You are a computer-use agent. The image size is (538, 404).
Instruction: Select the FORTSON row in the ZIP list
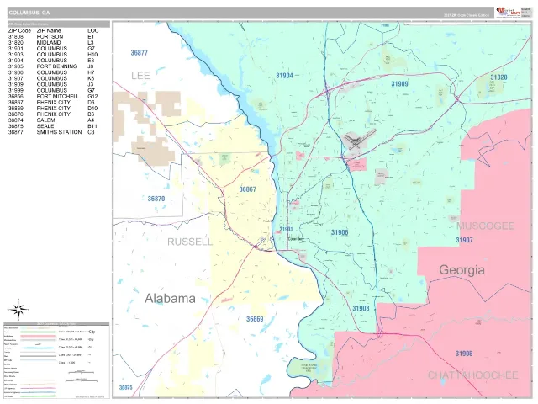coord(54,36)
